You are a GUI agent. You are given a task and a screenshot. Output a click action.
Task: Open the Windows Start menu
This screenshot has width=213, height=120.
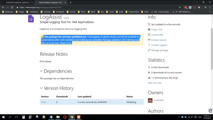click(3, 117)
